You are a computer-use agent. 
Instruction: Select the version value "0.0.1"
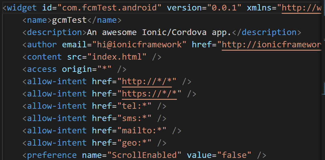tap(224, 8)
